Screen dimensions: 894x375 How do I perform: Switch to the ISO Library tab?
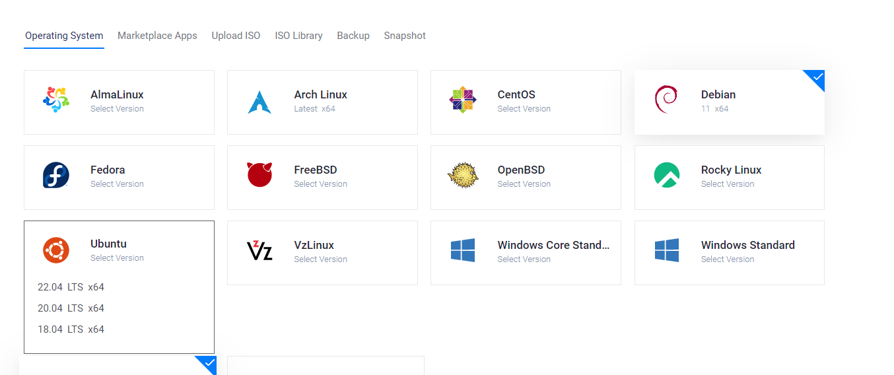(x=298, y=36)
